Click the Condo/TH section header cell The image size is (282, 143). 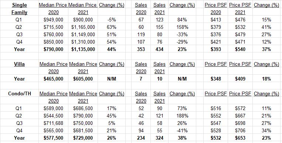(x=20, y=93)
